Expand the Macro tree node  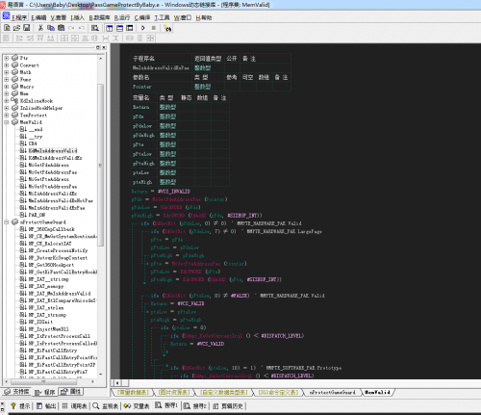(7, 87)
